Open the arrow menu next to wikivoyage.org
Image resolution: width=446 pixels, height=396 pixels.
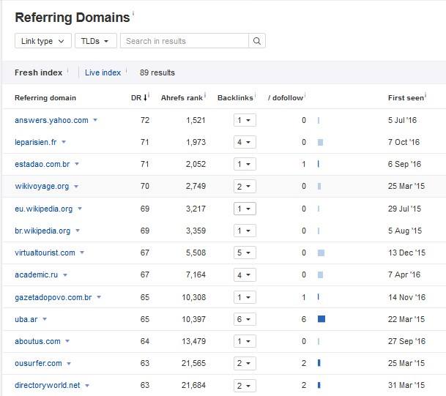point(76,187)
